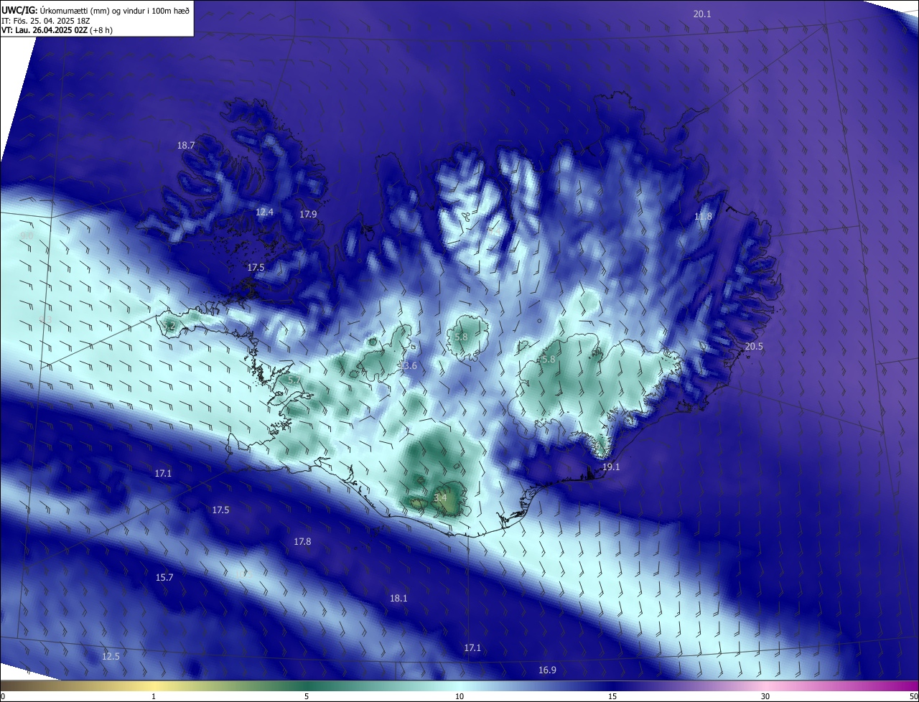
Task: Click the '5' label on the colour scale
Action: pyautogui.click(x=307, y=696)
